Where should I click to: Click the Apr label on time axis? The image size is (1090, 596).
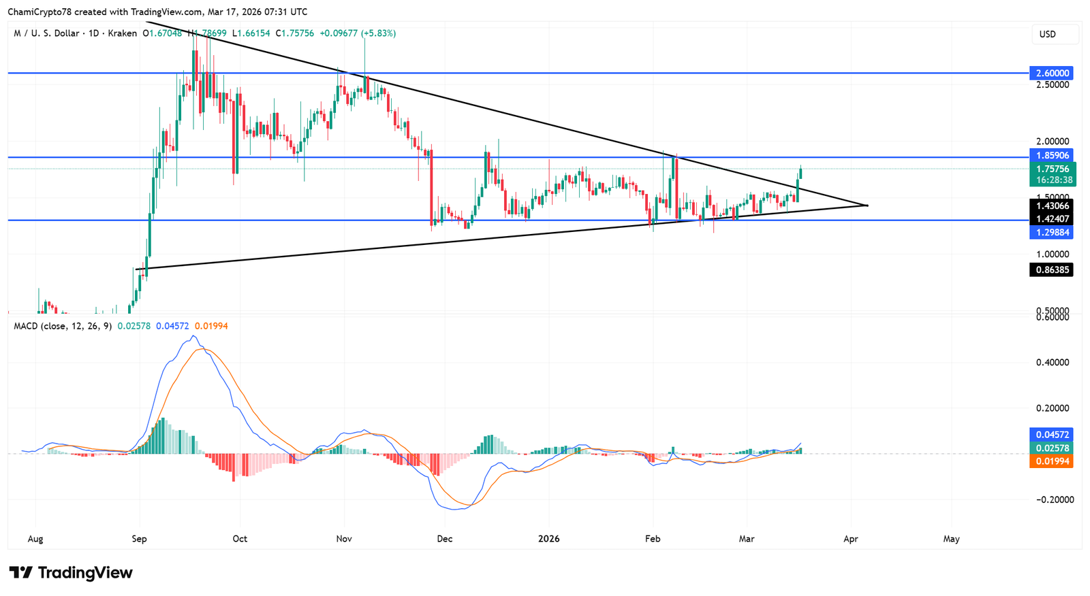pyautogui.click(x=850, y=539)
